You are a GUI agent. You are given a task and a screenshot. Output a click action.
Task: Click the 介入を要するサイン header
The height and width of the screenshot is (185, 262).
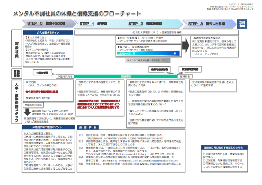tap(48, 33)
